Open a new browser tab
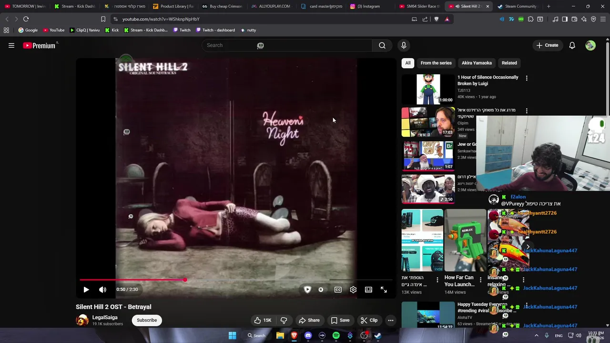 549,6
